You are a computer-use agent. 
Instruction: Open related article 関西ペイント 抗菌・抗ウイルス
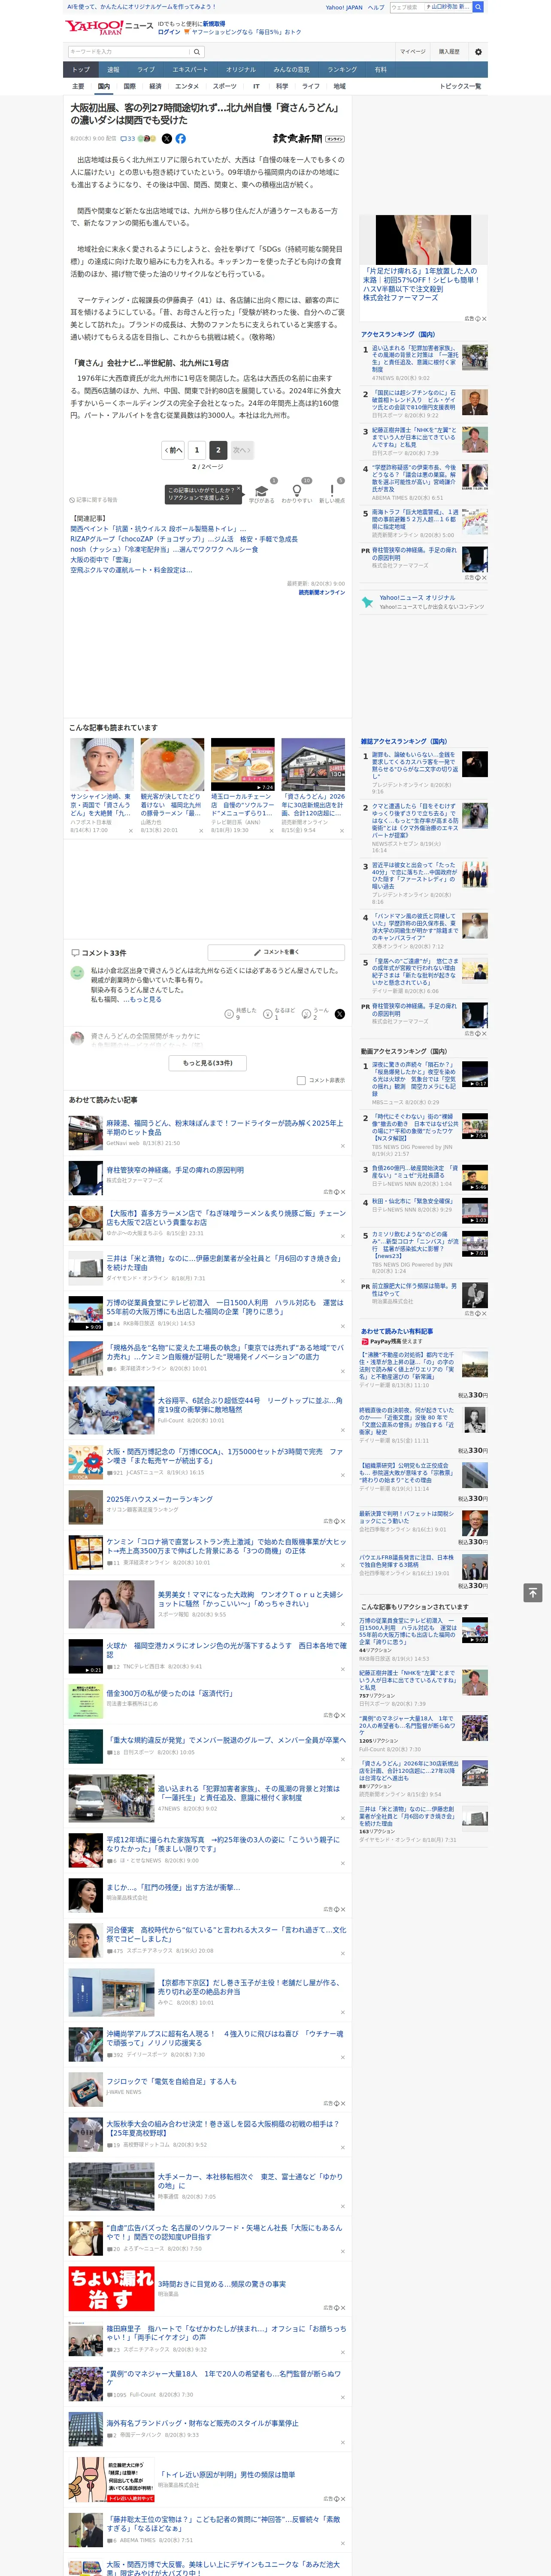[158, 529]
